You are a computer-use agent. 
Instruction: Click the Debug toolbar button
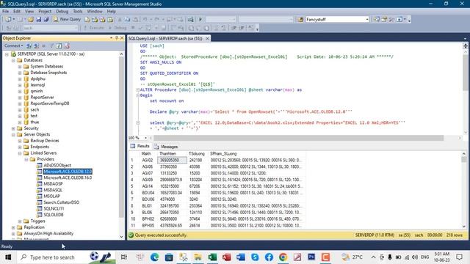tap(117, 28)
